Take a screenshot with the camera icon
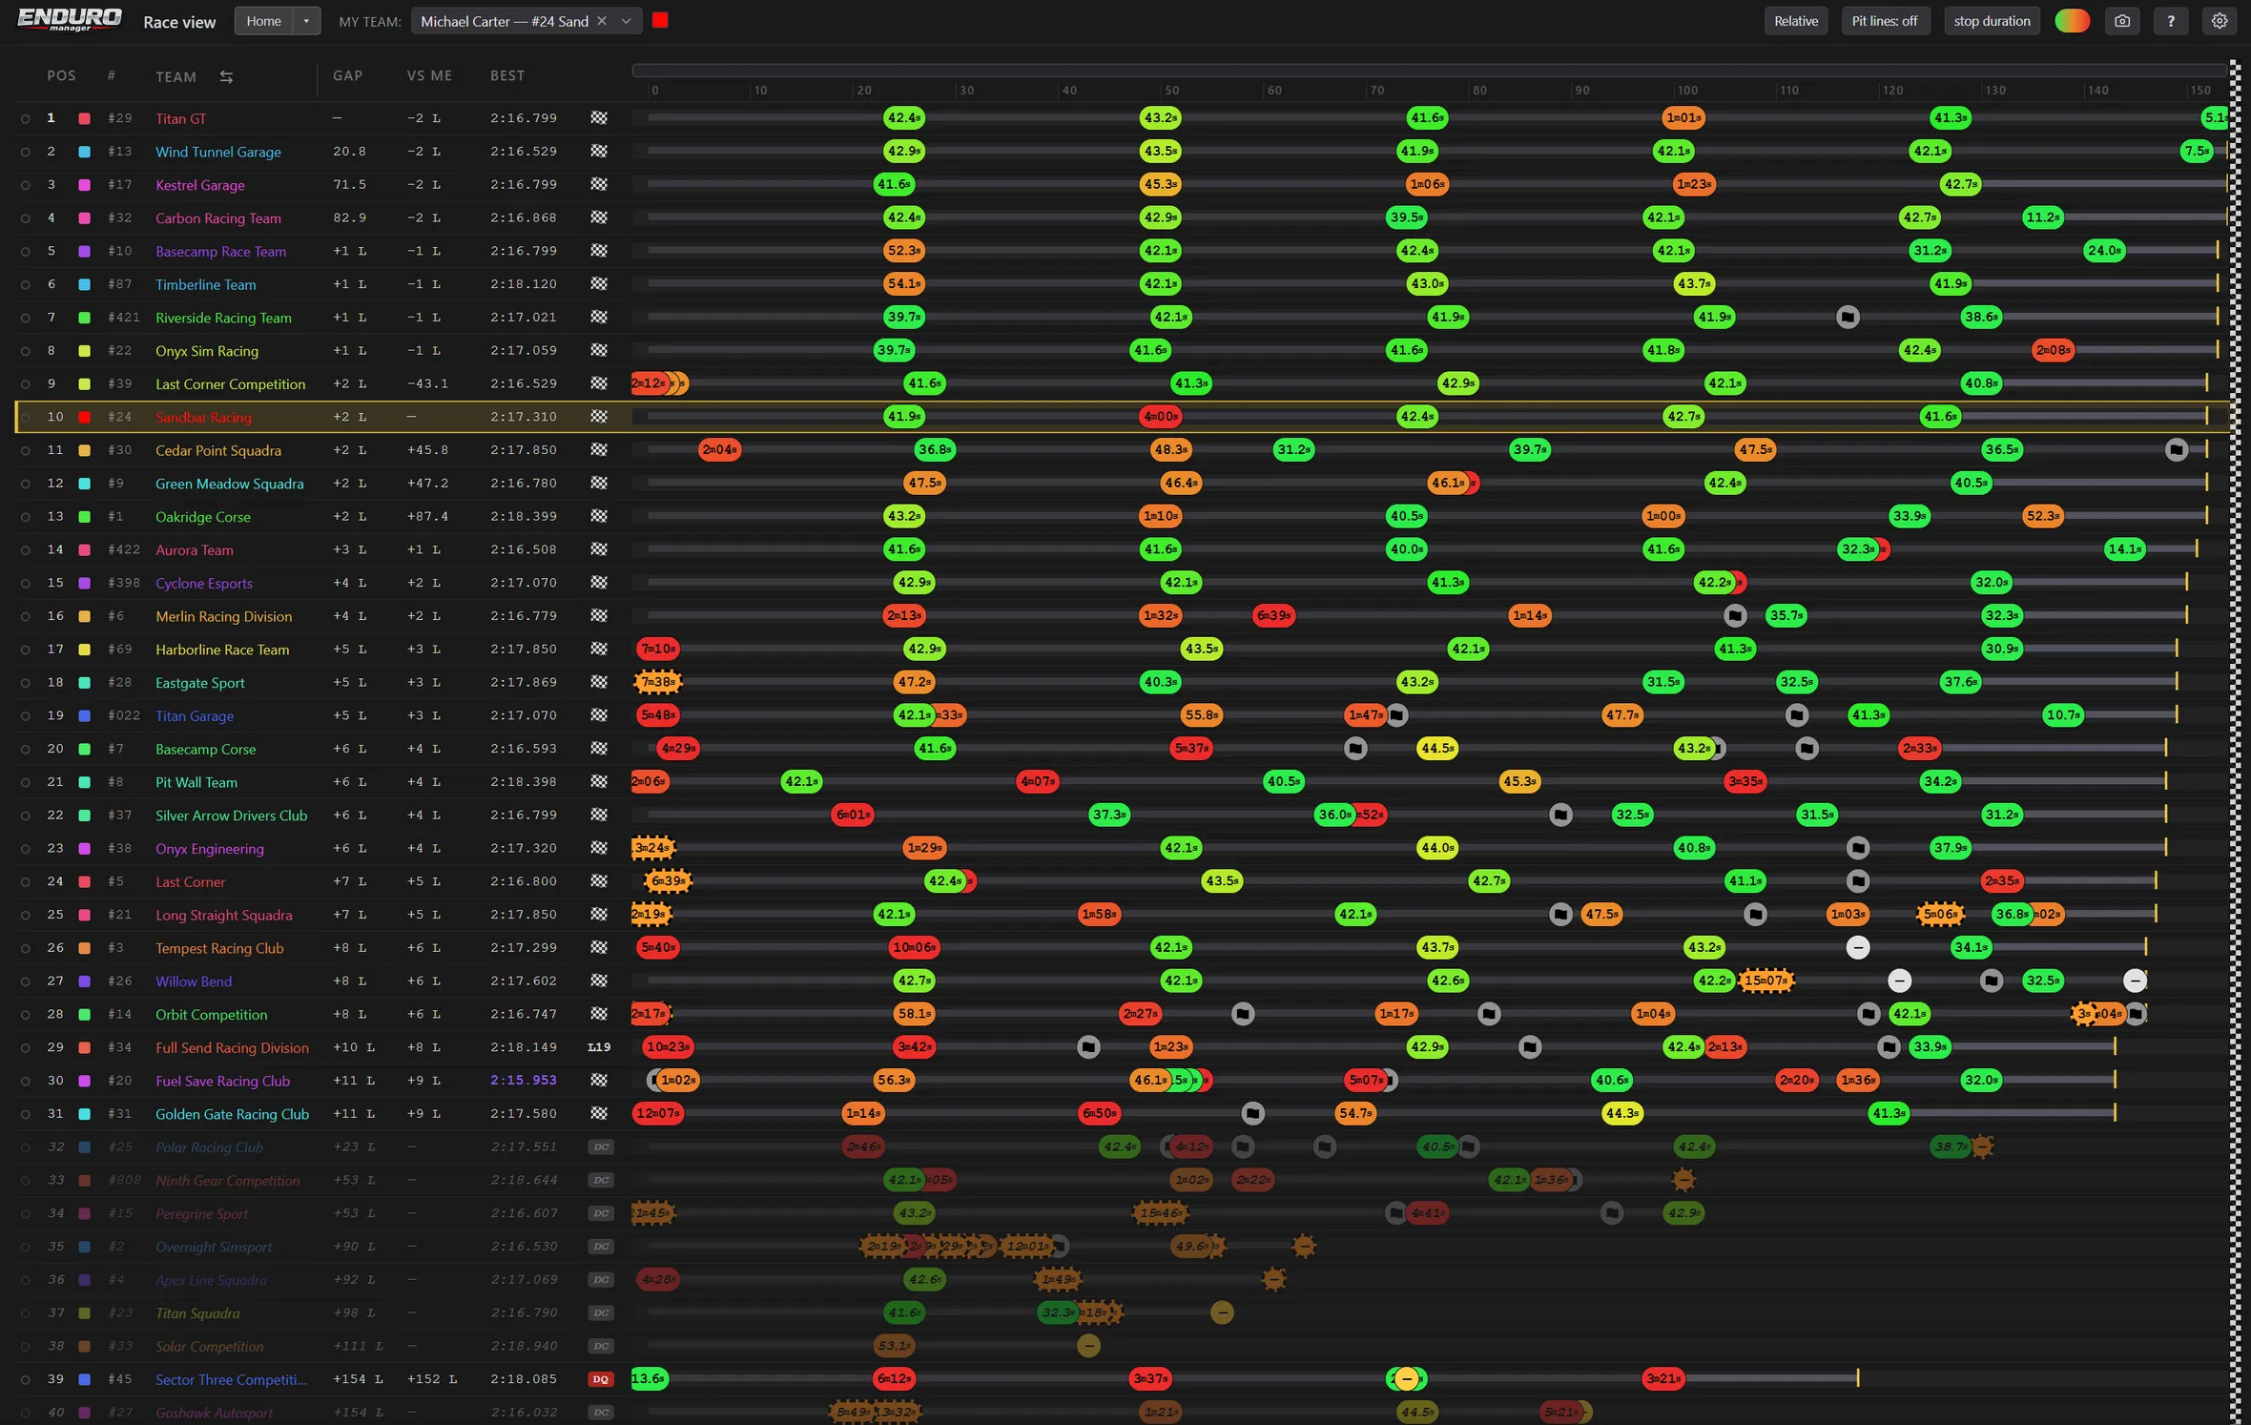This screenshot has width=2251, height=1425. click(2122, 21)
